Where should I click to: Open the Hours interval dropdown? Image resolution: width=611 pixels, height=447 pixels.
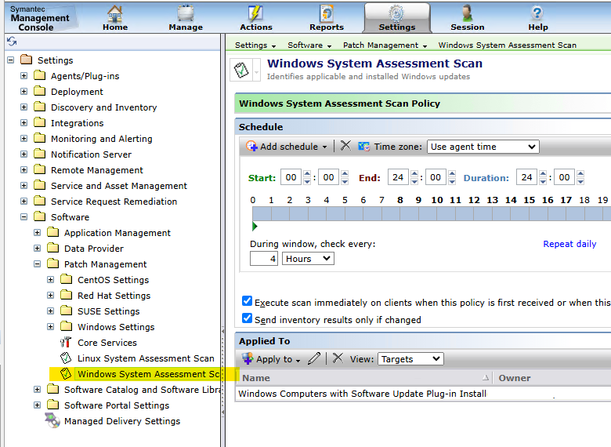coord(307,259)
